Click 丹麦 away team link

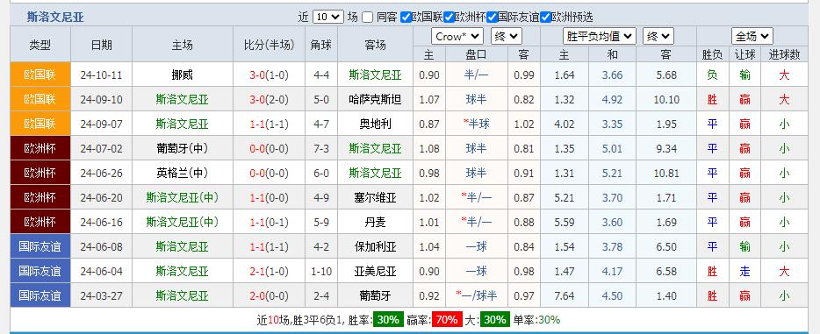click(375, 222)
